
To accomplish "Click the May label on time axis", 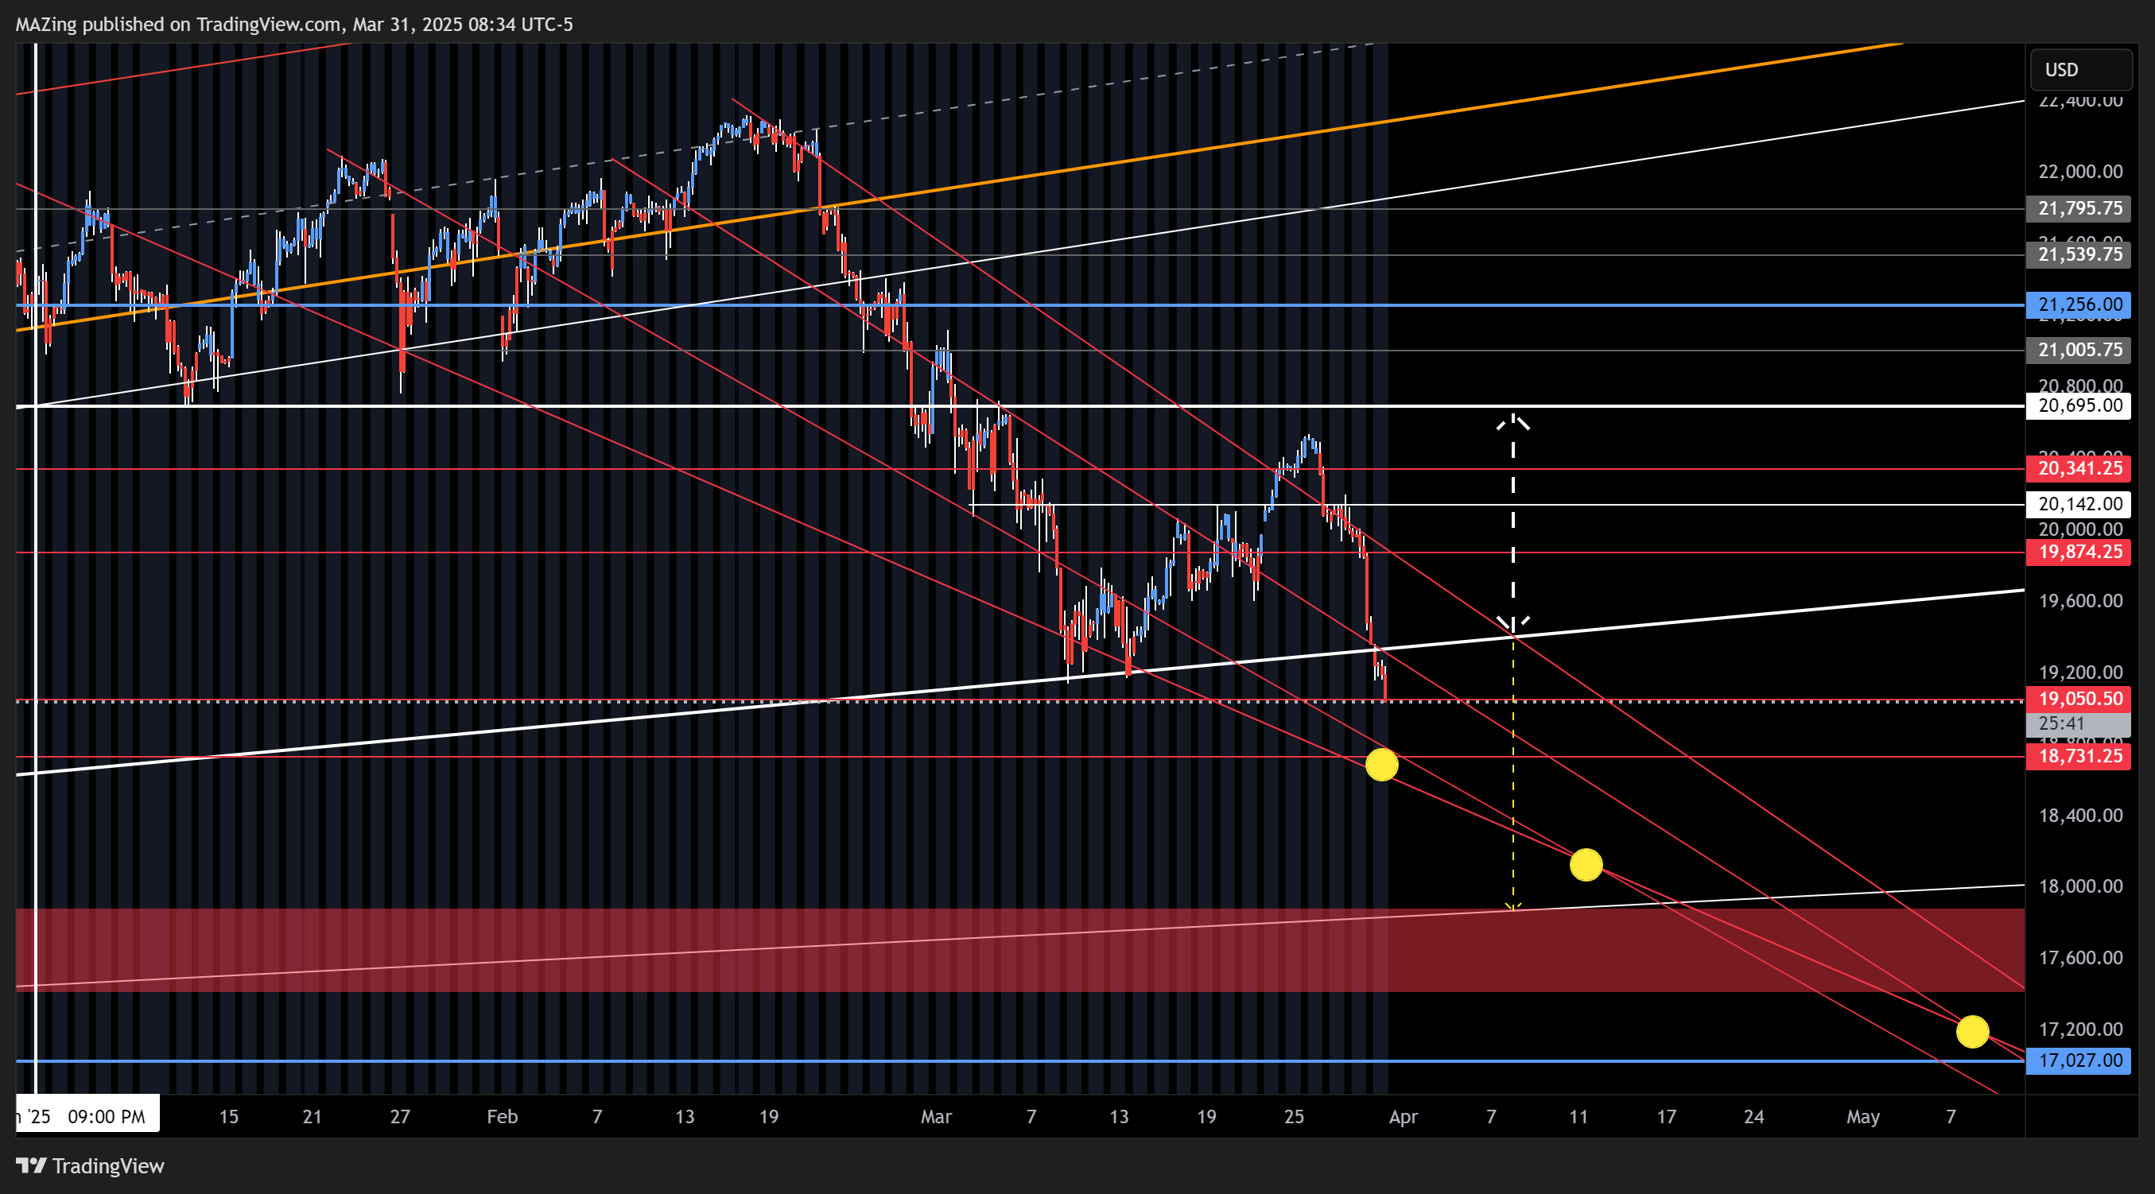I will pos(1862,1116).
